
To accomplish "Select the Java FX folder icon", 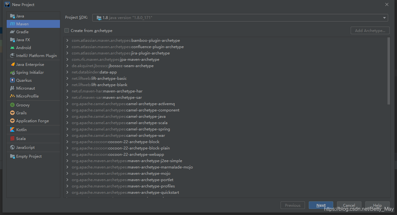I will click(12, 40).
